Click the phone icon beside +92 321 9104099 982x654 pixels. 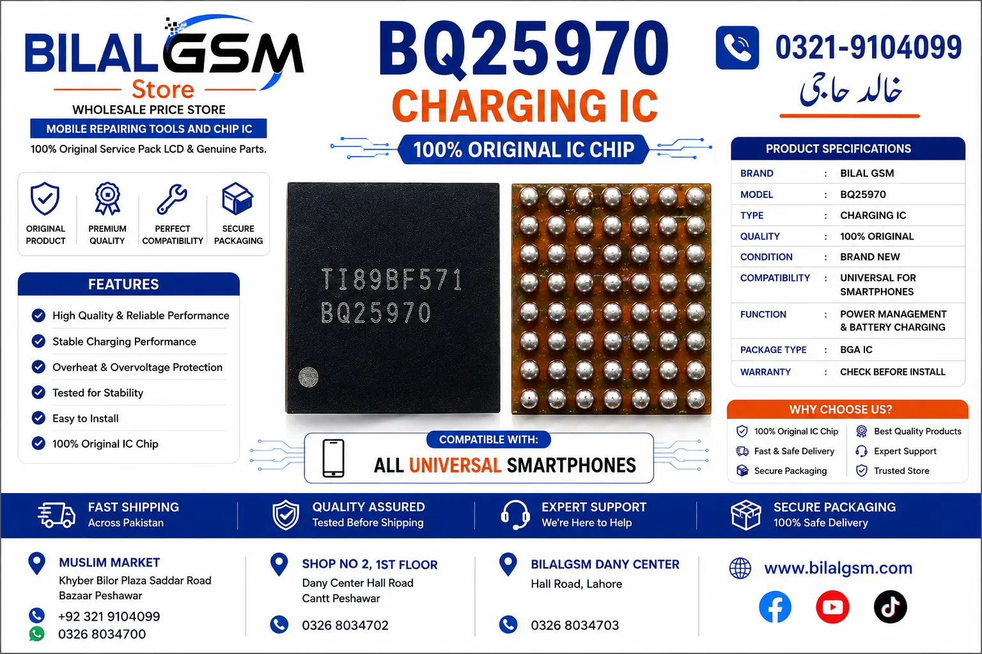click(37, 616)
